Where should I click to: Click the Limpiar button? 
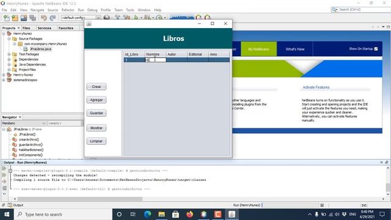97,141
